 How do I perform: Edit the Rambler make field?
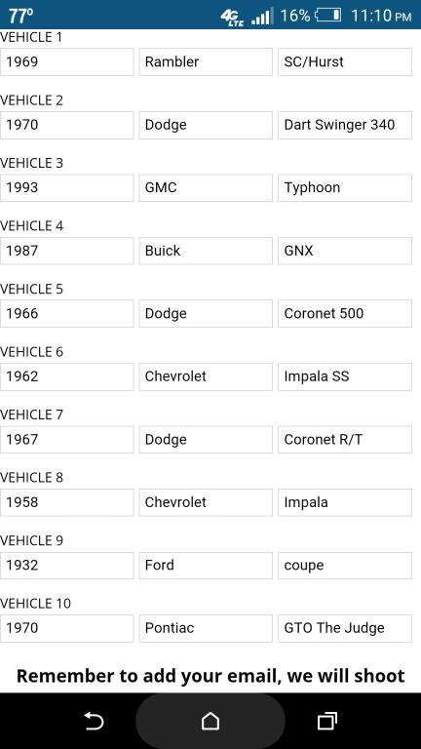(x=206, y=61)
